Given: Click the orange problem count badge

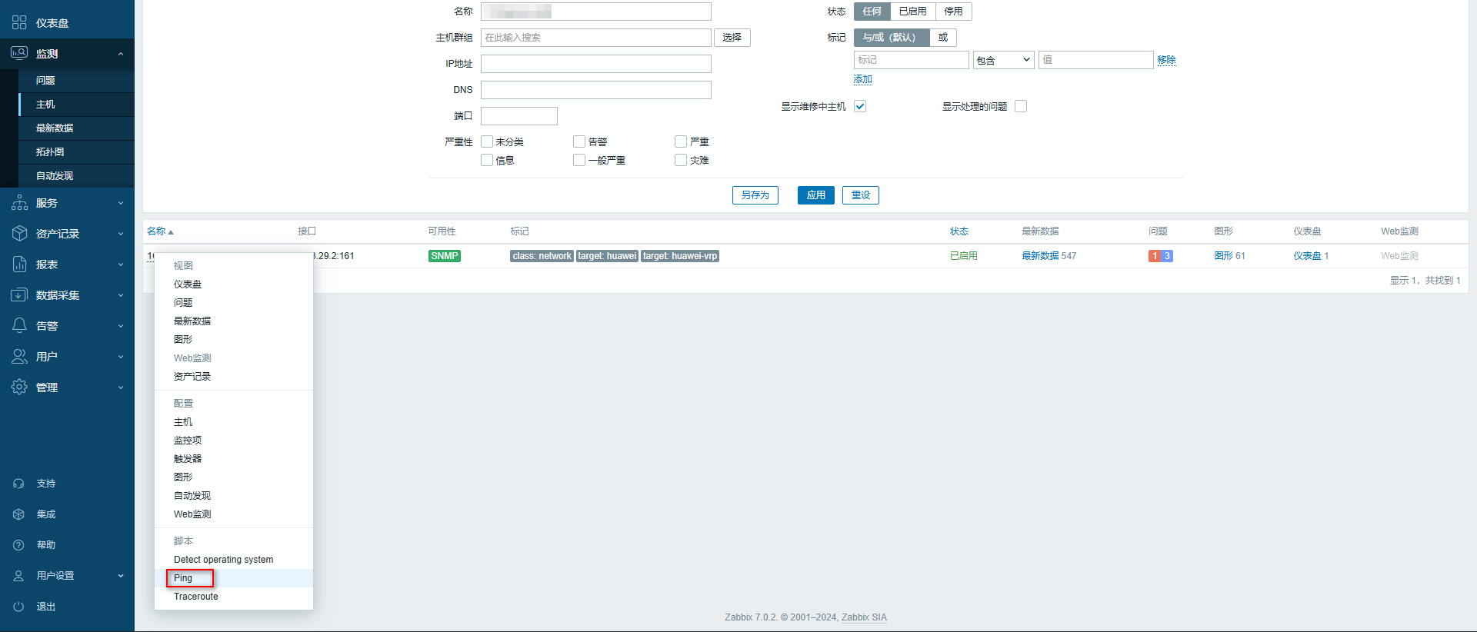Looking at the screenshot, I should tap(1155, 256).
